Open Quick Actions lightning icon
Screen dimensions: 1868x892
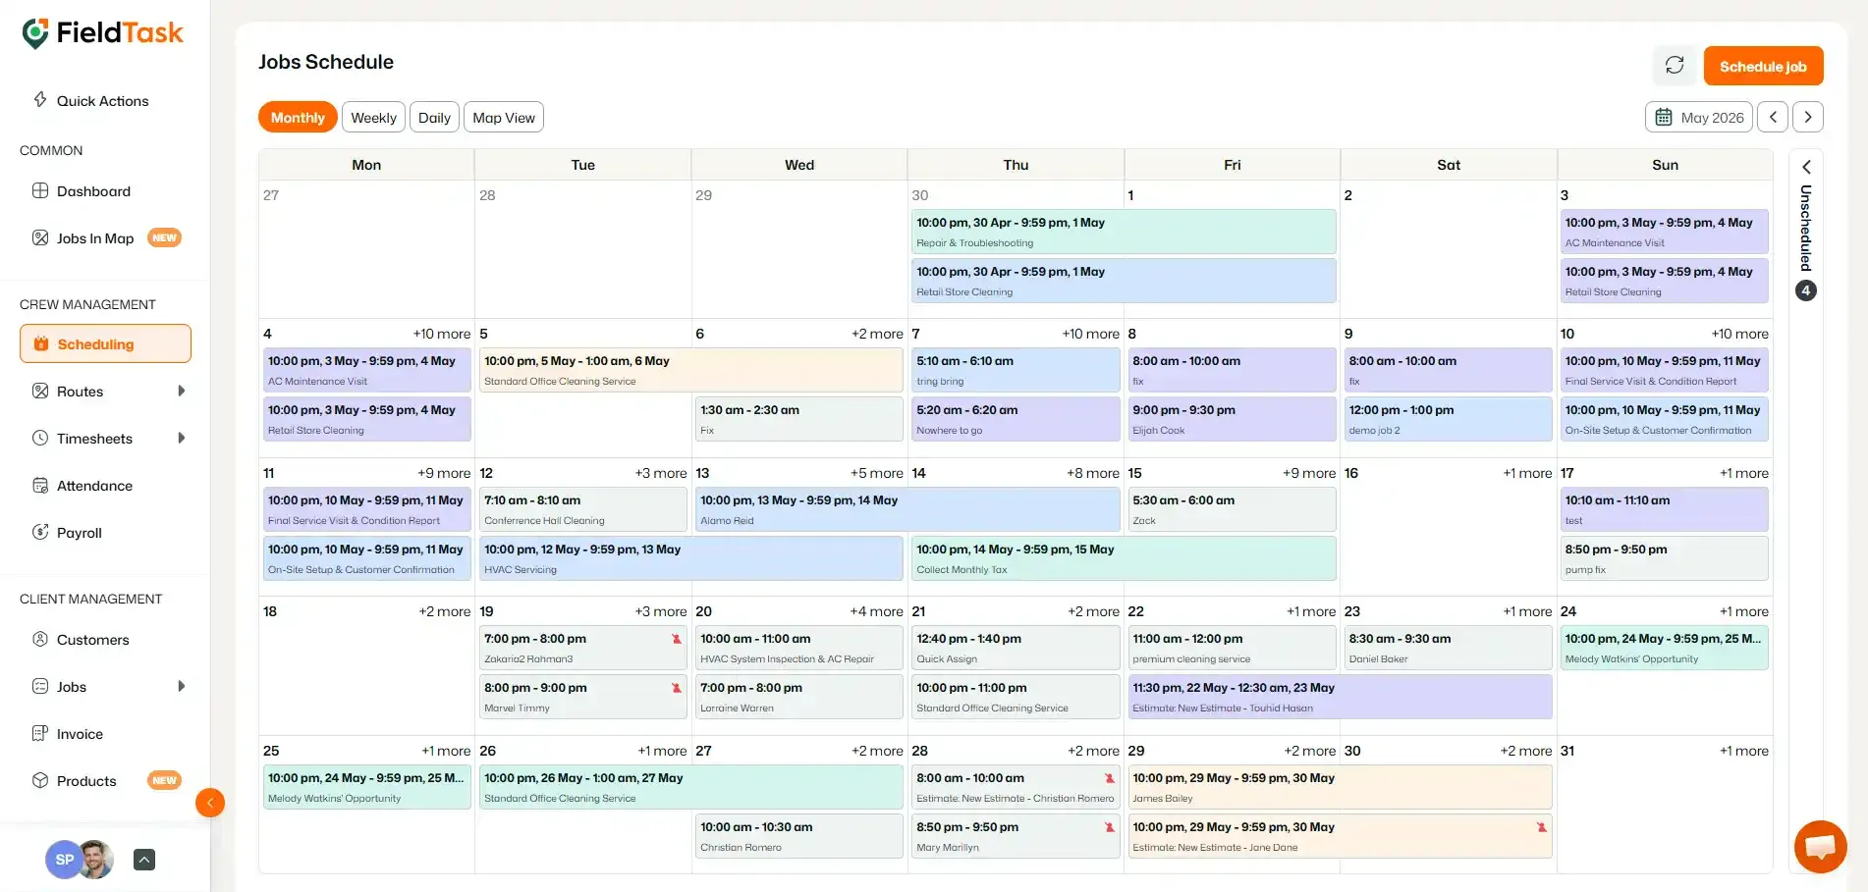pyautogui.click(x=40, y=100)
